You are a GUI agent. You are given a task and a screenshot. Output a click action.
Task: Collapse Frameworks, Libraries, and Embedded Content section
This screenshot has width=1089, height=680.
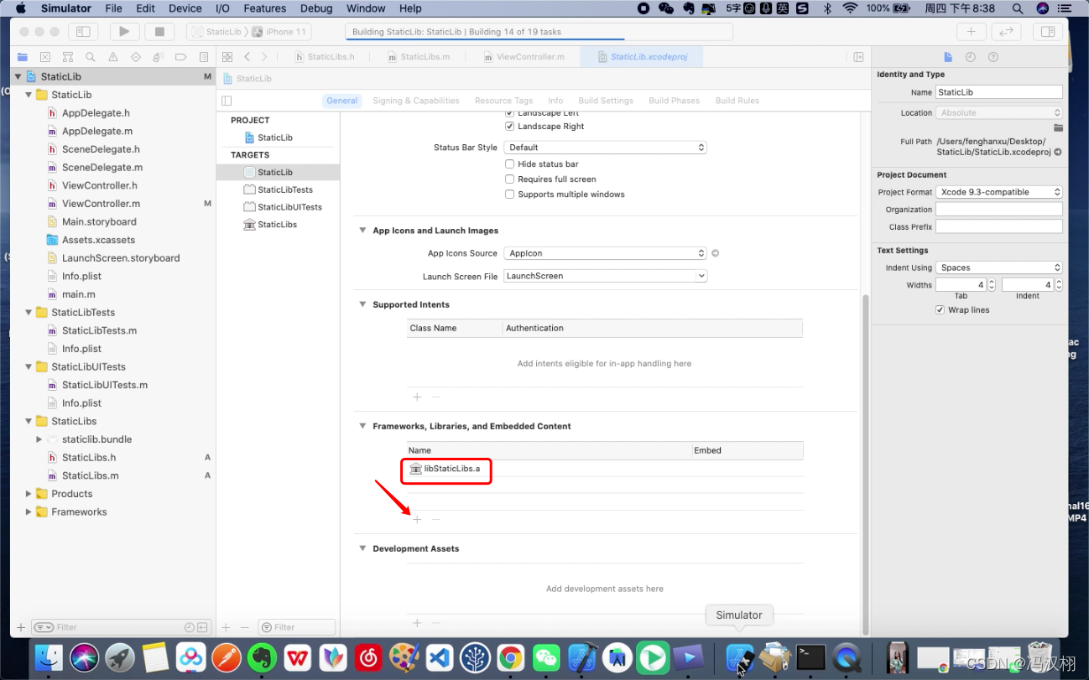(x=362, y=426)
